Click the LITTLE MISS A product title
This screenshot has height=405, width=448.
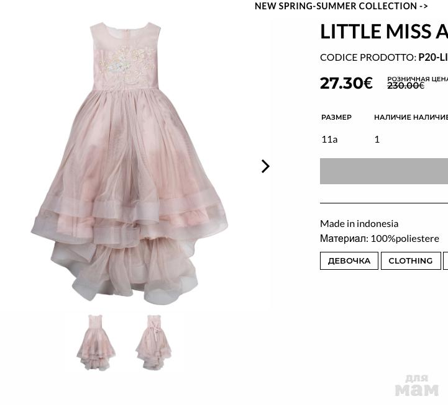(383, 31)
